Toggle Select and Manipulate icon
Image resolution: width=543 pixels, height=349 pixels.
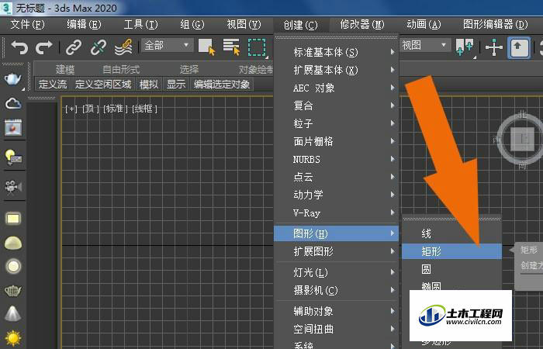click(494, 47)
